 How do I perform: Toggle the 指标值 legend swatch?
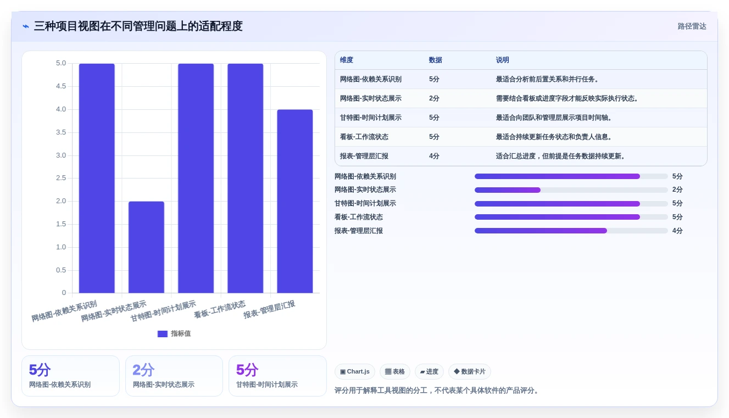click(162, 334)
